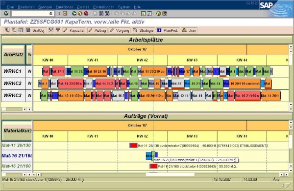Click the ArbPlatz column header
Screen dimensions: 294x191
coord(13,55)
